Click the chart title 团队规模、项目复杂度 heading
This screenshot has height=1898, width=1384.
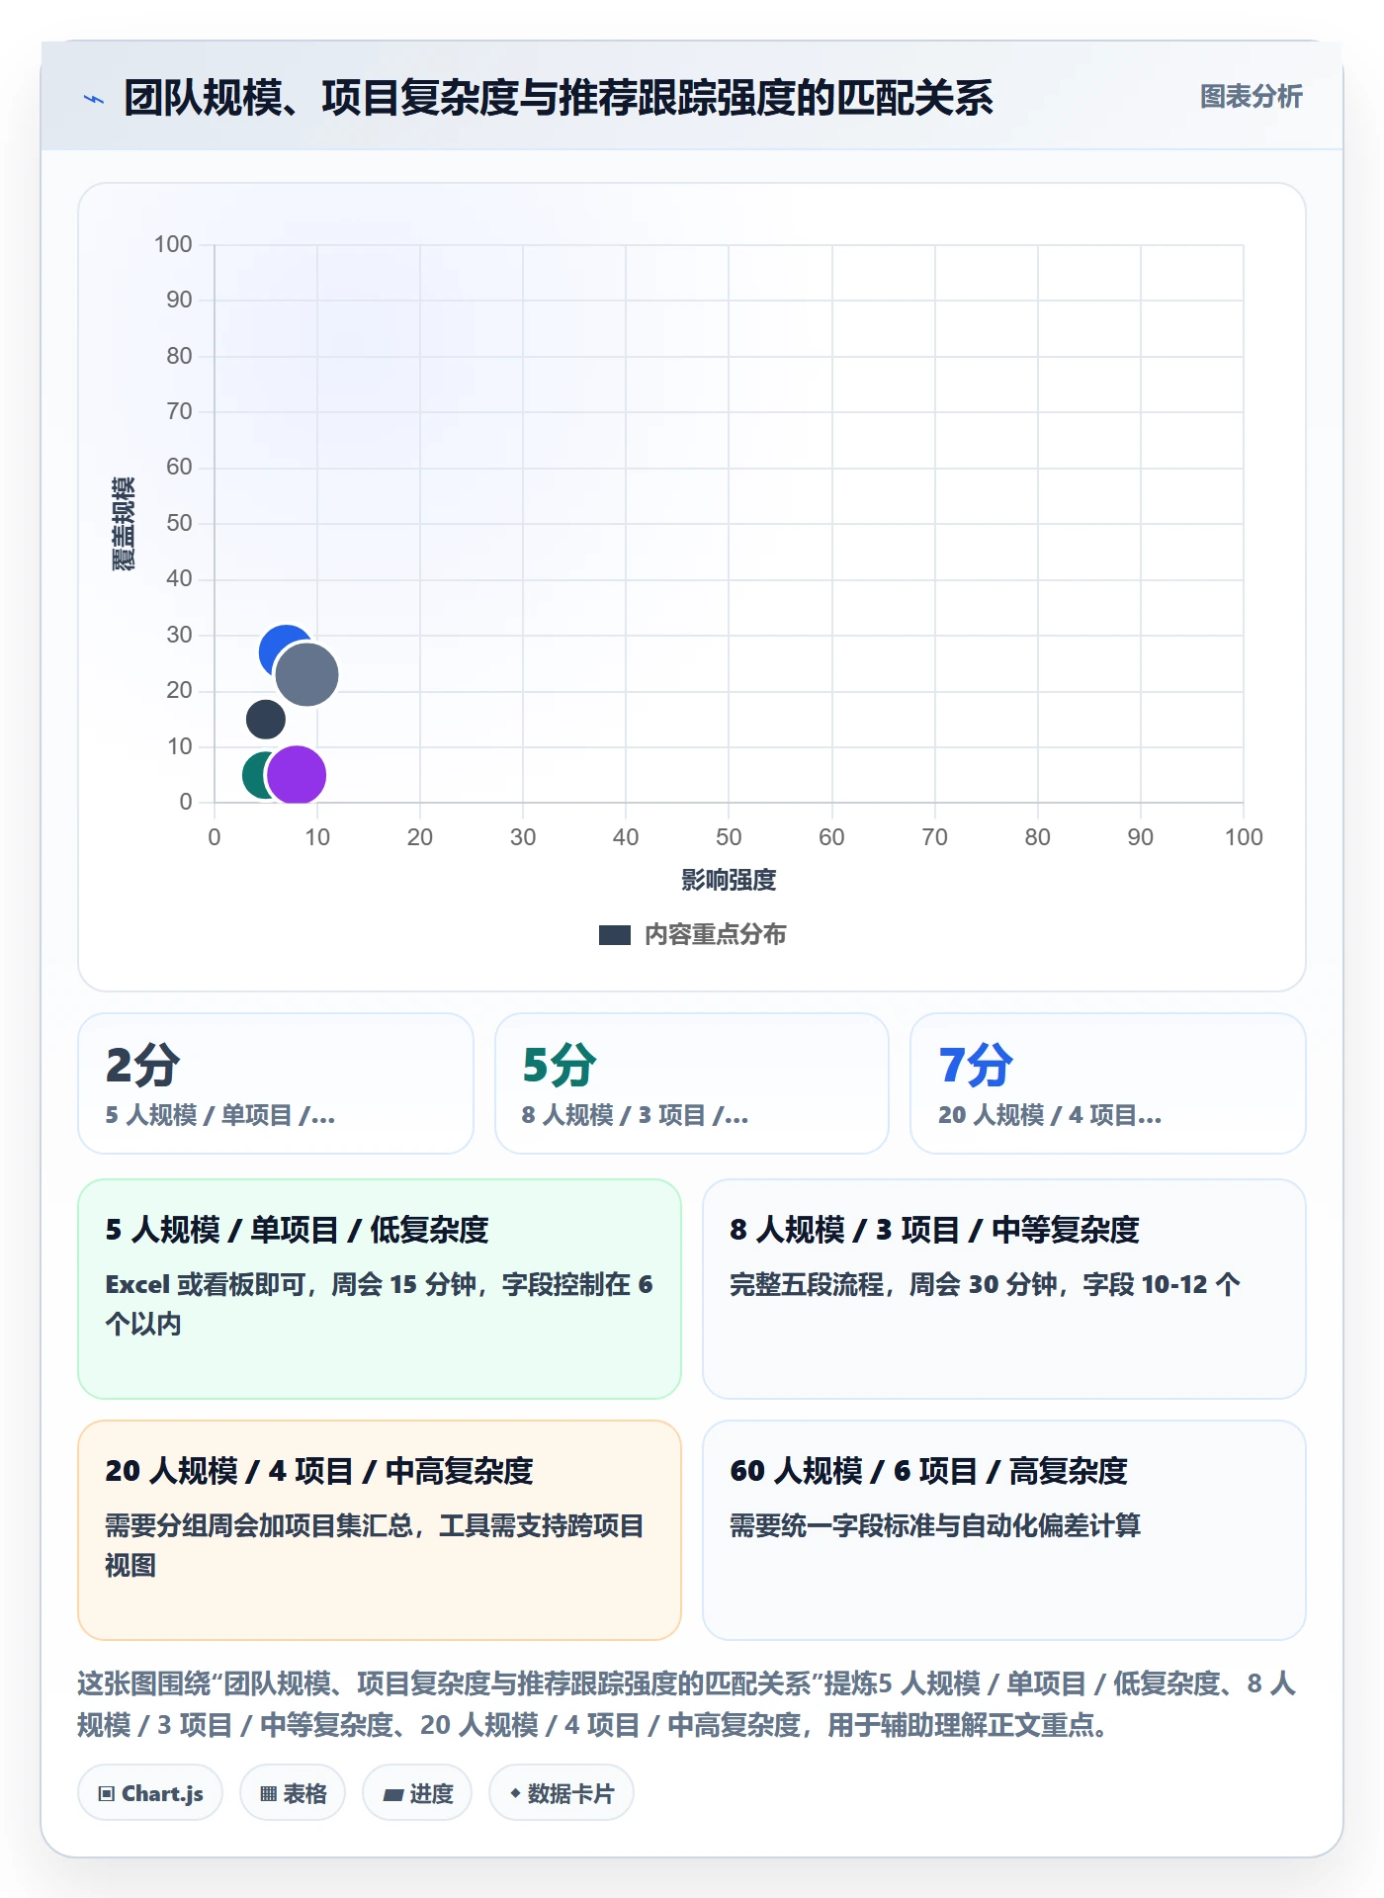tap(559, 98)
